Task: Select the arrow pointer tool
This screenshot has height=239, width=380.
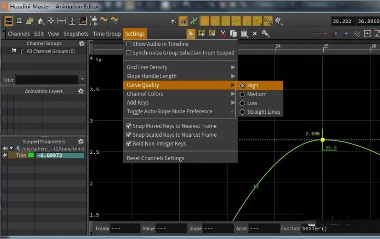Action: click(x=191, y=33)
